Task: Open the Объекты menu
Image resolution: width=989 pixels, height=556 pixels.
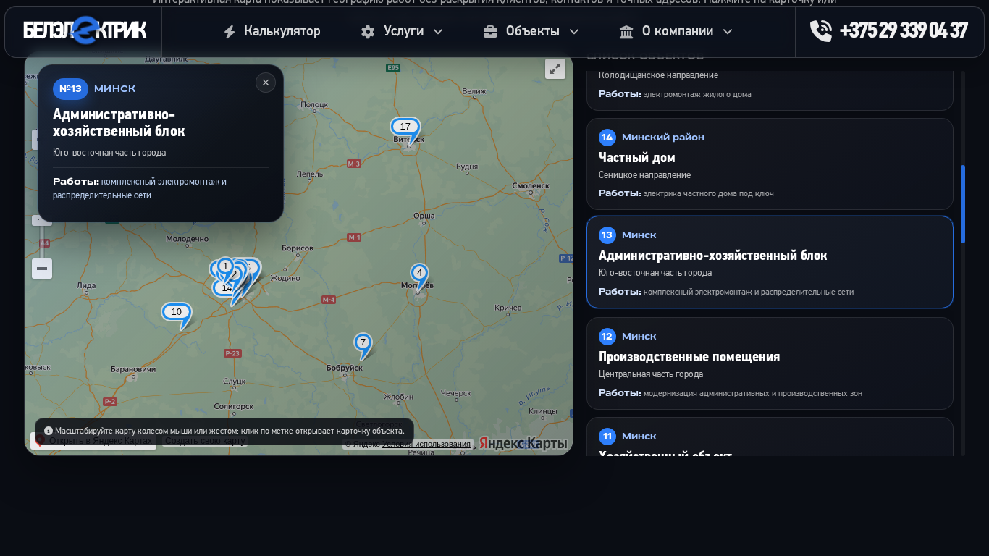Action: tap(531, 32)
